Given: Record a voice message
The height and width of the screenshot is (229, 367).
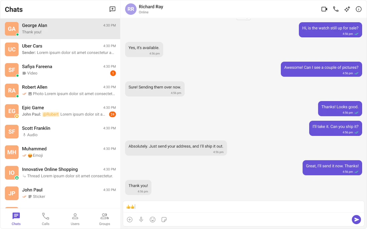Looking at the screenshot, I should pos(141,220).
